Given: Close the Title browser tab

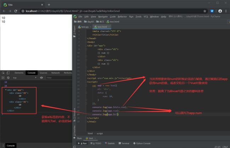Looking at the screenshot, I should tap(42, 5).
